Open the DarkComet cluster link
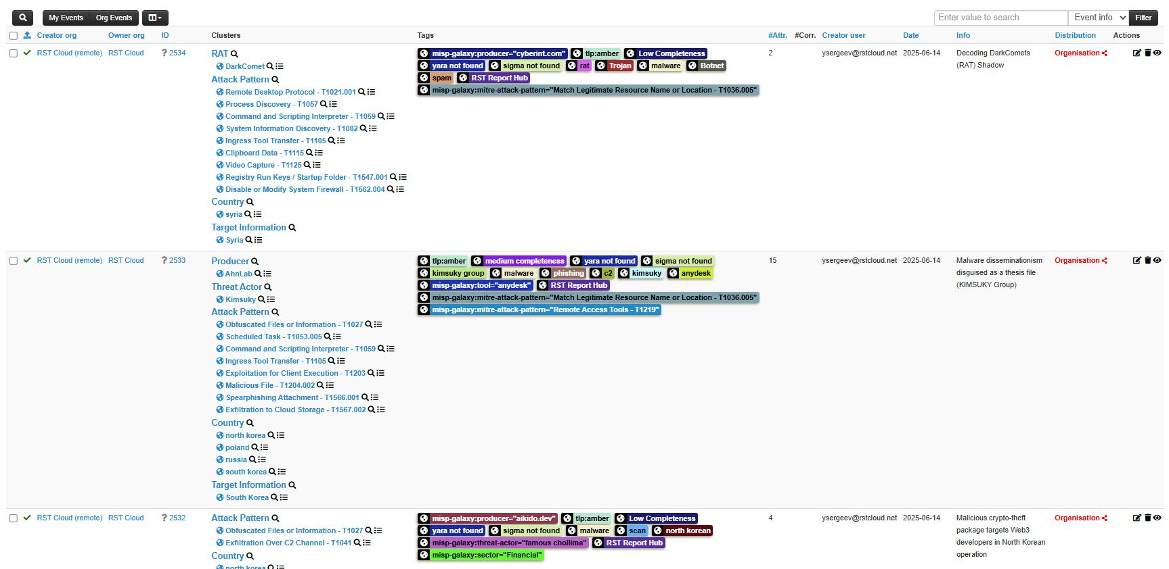Viewport: 1169px width, 569px height. point(244,66)
